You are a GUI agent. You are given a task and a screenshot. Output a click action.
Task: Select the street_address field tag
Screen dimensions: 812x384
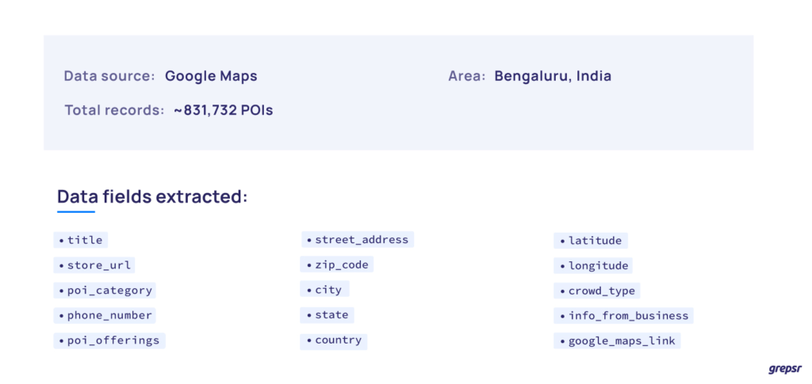pyautogui.click(x=358, y=240)
